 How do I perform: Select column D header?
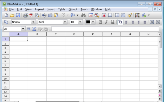74,34
